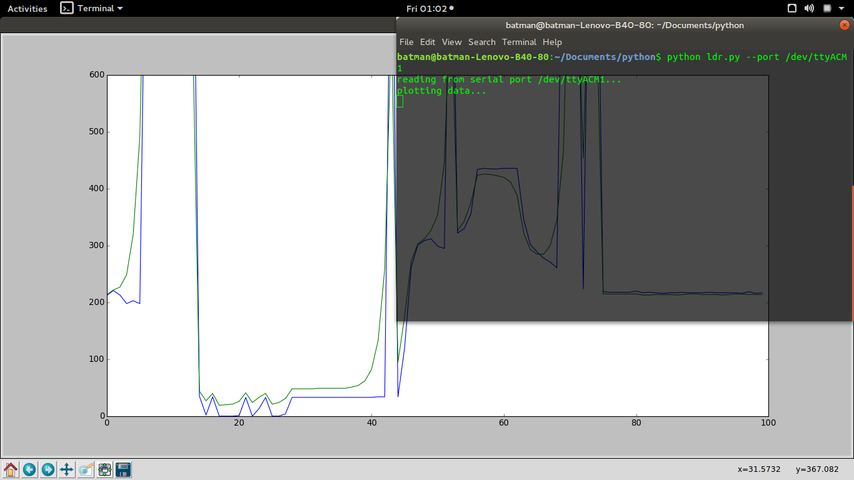The width and height of the screenshot is (854, 480).
Task: Click the y-axis label 100
Action: [97, 359]
